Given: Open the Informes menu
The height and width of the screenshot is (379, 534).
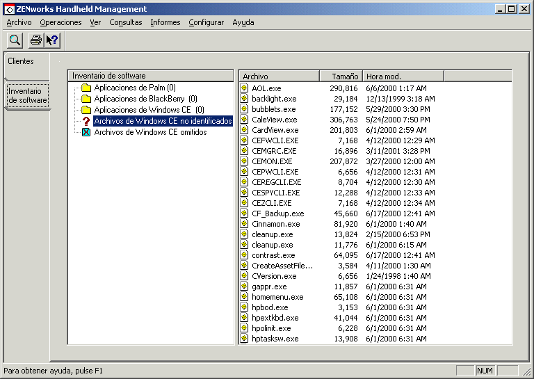Looking at the screenshot, I should click(165, 22).
